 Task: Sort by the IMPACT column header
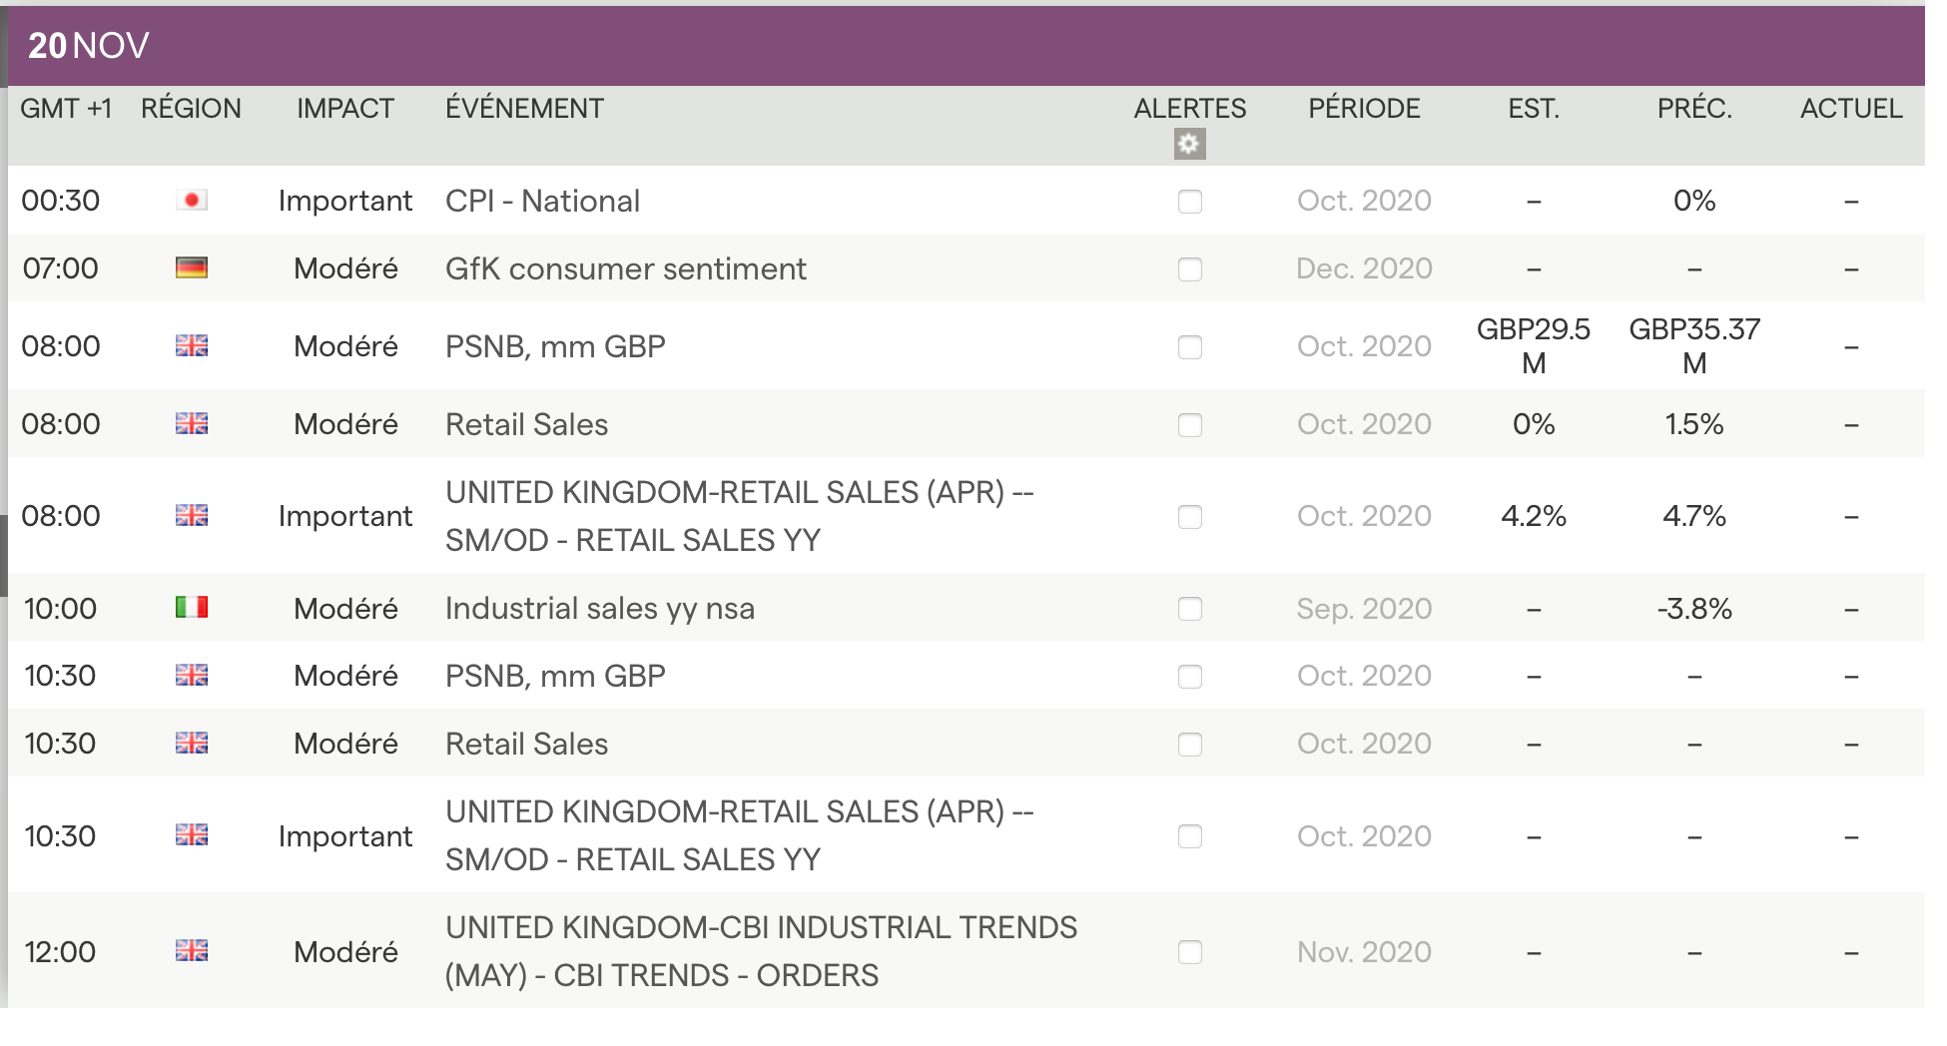pyautogui.click(x=345, y=109)
